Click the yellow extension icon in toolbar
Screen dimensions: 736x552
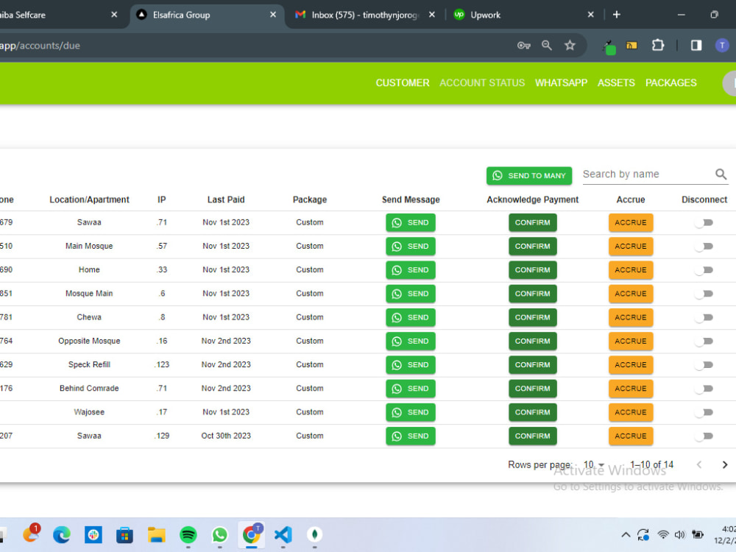(631, 46)
